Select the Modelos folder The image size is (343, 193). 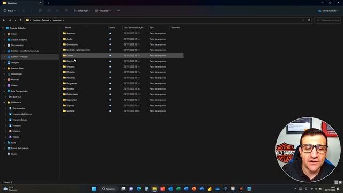click(x=71, y=72)
